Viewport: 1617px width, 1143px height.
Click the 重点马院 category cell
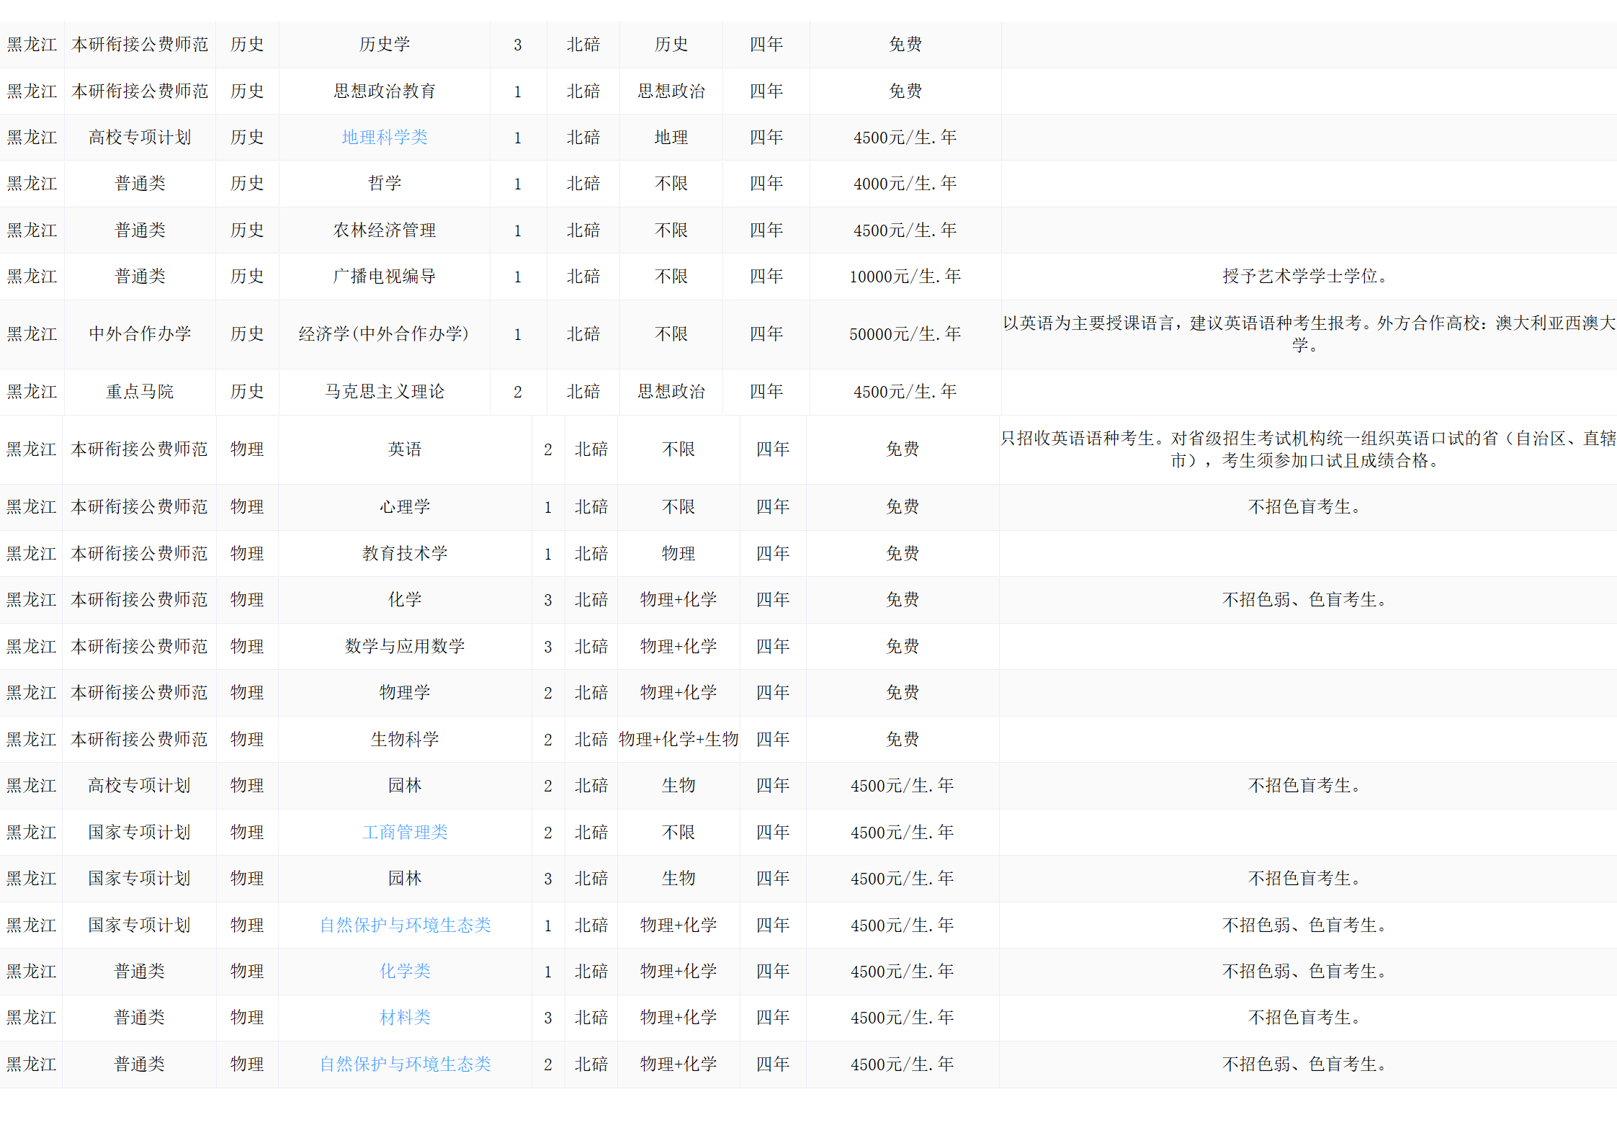click(x=140, y=391)
